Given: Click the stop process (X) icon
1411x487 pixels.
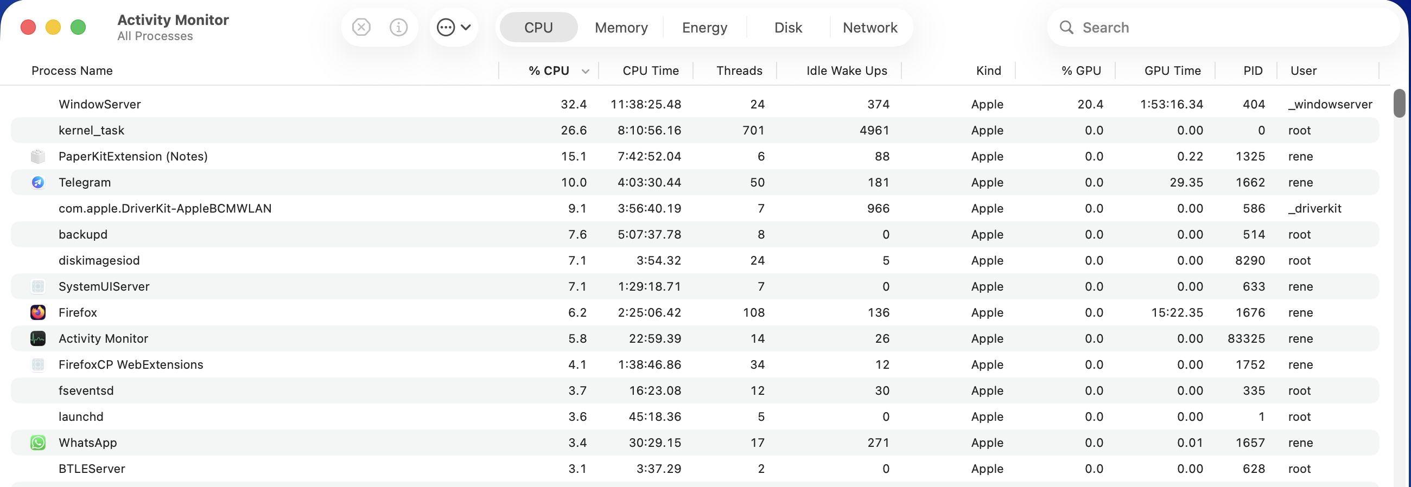Looking at the screenshot, I should click(360, 27).
